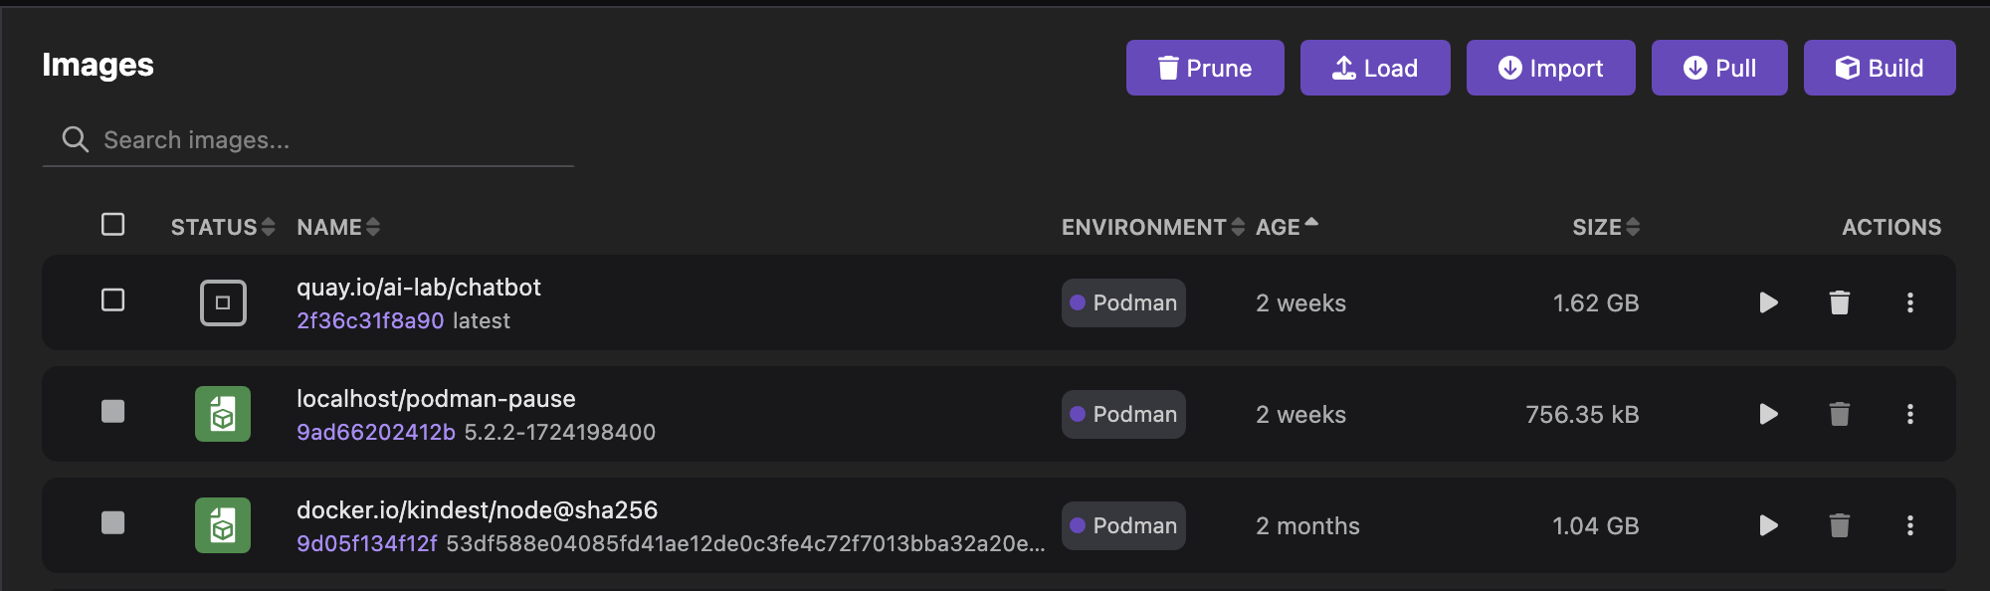
Task: Open kebab menu for podman-pause image
Action: click(1909, 414)
